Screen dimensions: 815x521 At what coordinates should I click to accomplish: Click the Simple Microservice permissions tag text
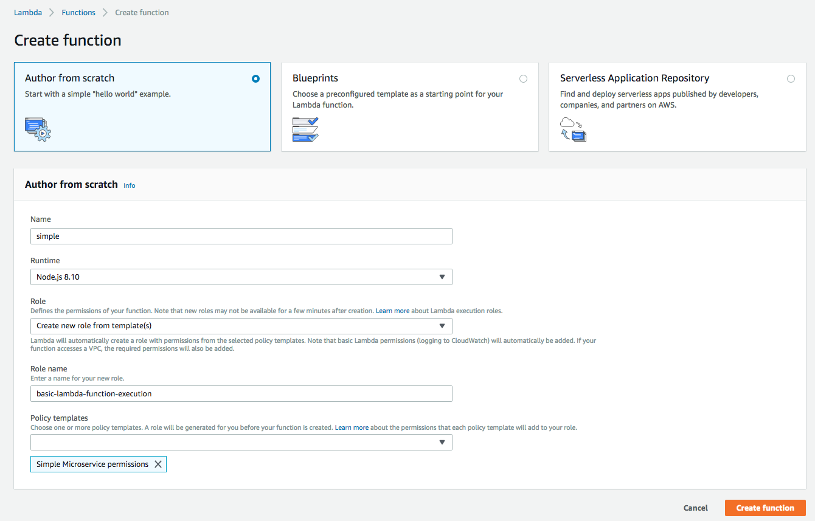[x=92, y=464]
